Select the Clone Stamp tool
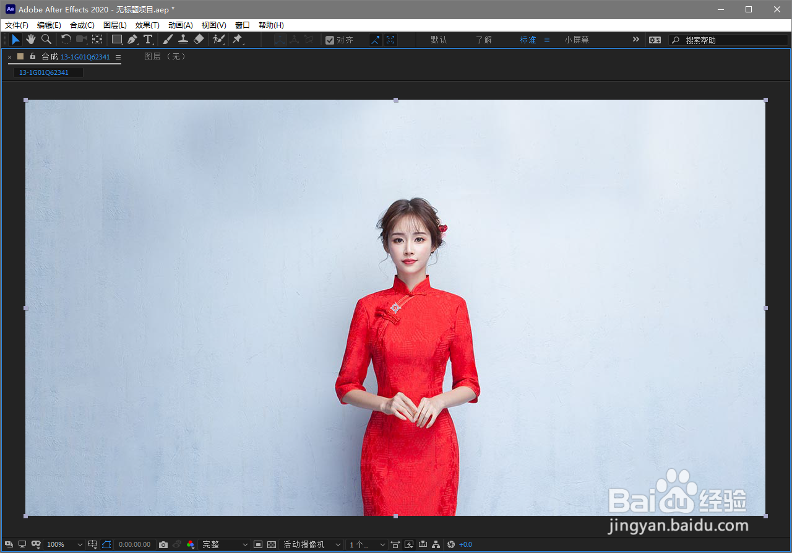This screenshot has width=792, height=553. [183, 40]
